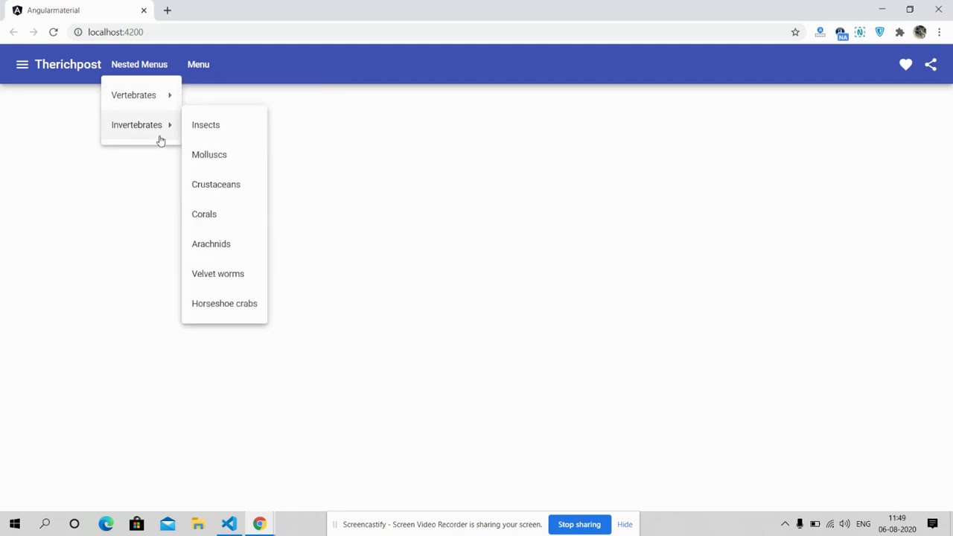Open Microsoft Store from taskbar
Image resolution: width=953 pixels, height=536 pixels.
(x=136, y=524)
